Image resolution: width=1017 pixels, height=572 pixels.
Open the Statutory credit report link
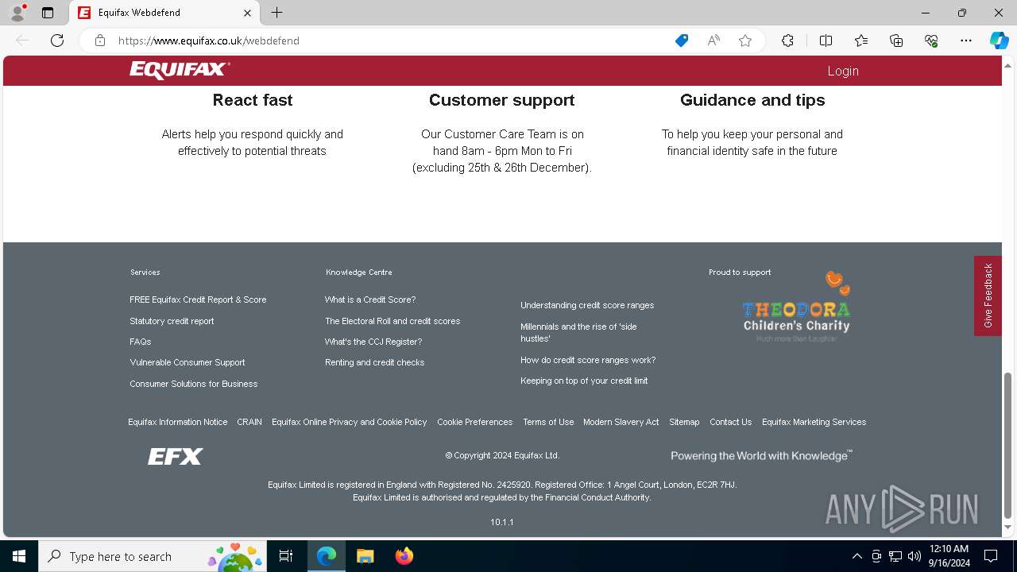point(172,321)
